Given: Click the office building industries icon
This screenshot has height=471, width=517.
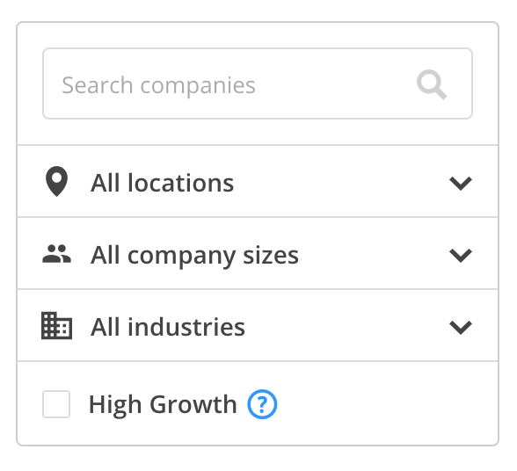Looking at the screenshot, I should point(56,326).
